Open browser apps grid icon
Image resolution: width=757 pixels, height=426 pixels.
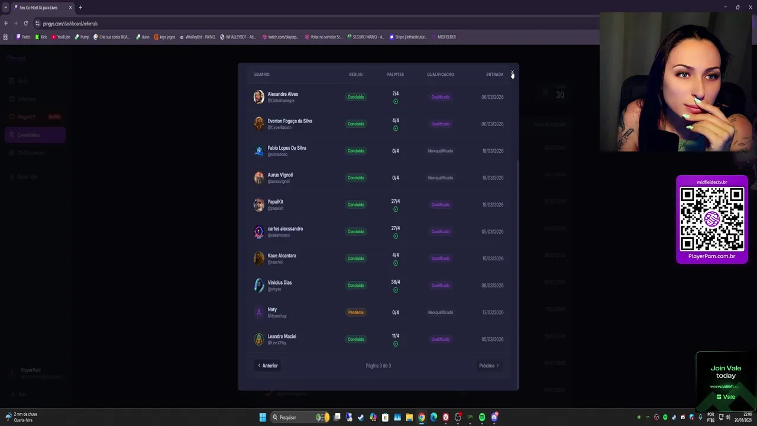[x=5, y=37]
